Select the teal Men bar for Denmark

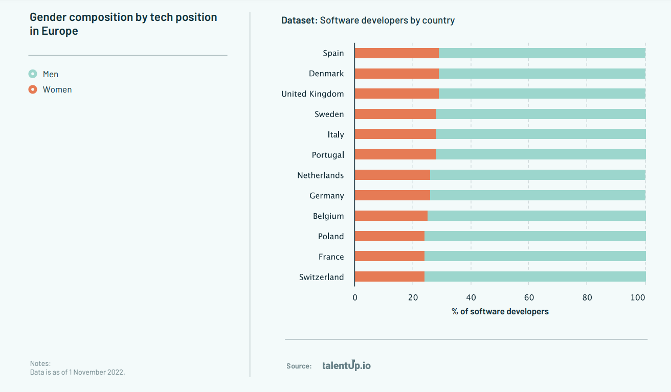542,74
